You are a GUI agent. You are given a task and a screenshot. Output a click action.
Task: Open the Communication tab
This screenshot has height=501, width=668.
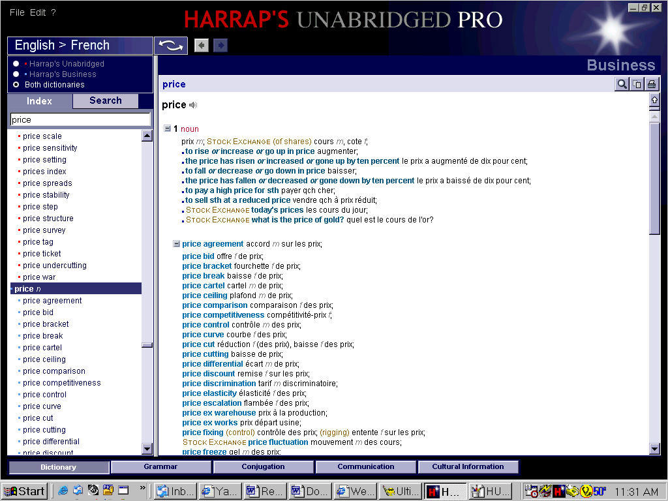[365, 467]
